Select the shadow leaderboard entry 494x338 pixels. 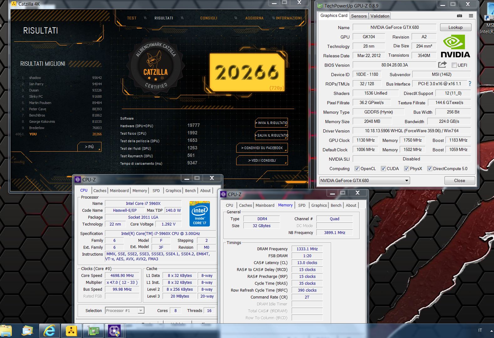pos(62,78)
